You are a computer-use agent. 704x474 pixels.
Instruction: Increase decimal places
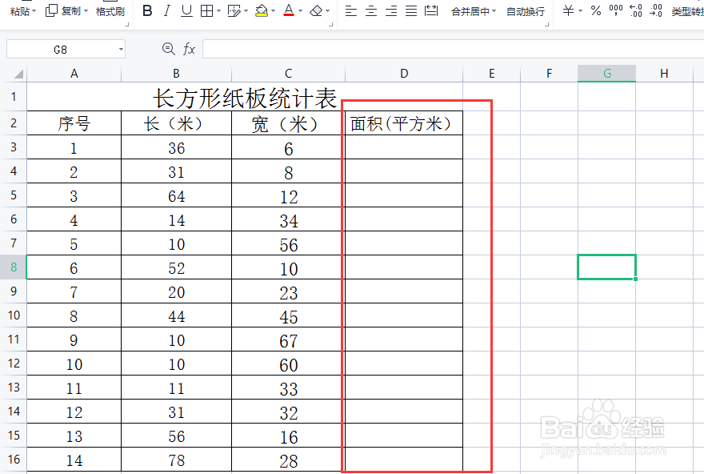click(x=636, y=10)
